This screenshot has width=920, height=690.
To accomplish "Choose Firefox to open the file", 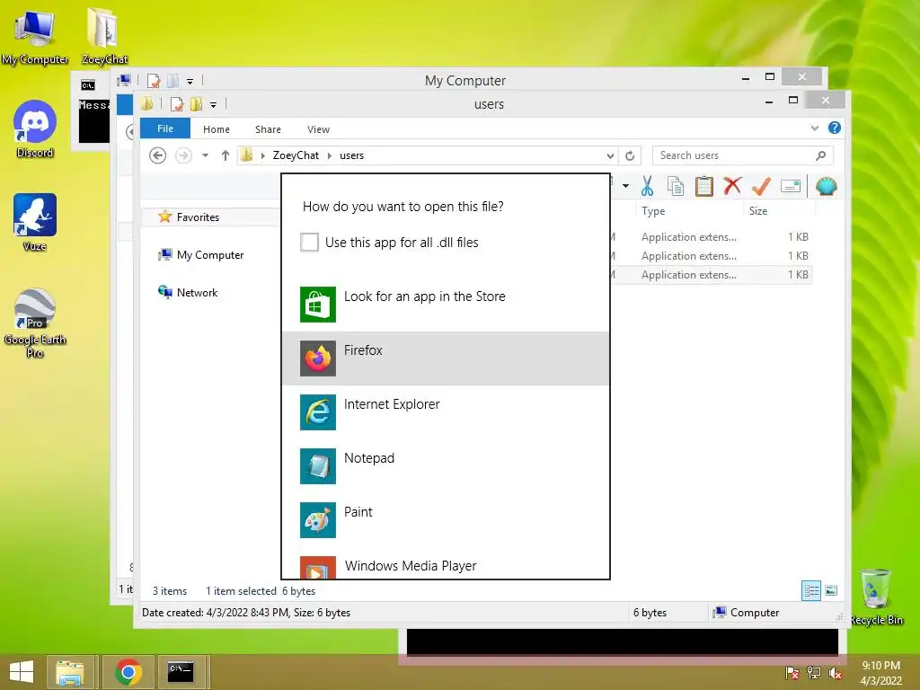I will pyautogui.click(x=446, y=358).
